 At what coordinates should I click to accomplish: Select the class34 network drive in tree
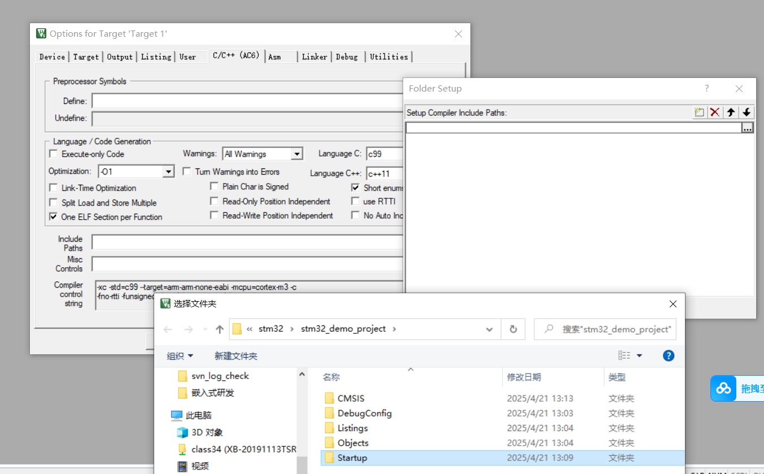point(243,449)
